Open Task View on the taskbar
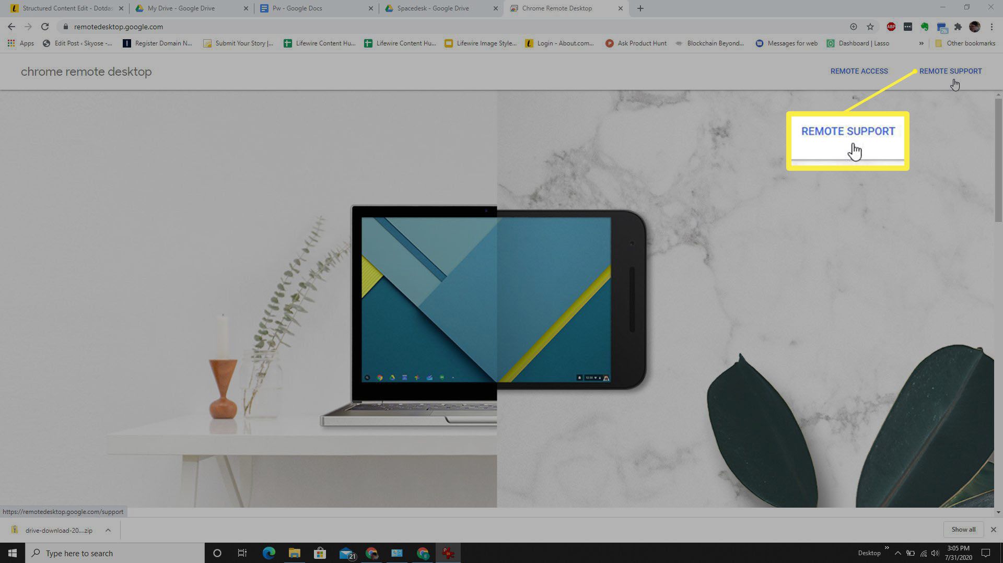The height and width of the screenshot is (563, 1003). pos(242,553)
